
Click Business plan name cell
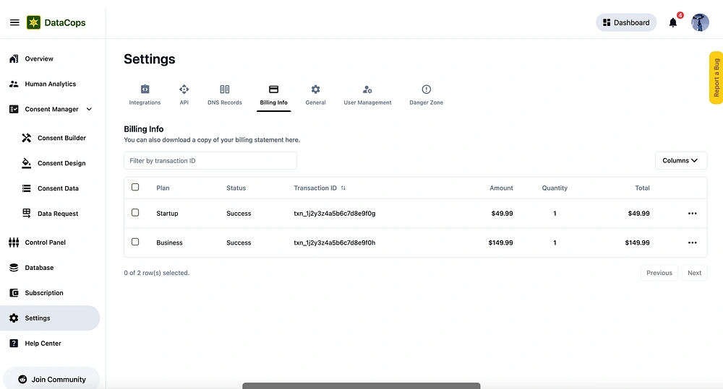(169, 242)
